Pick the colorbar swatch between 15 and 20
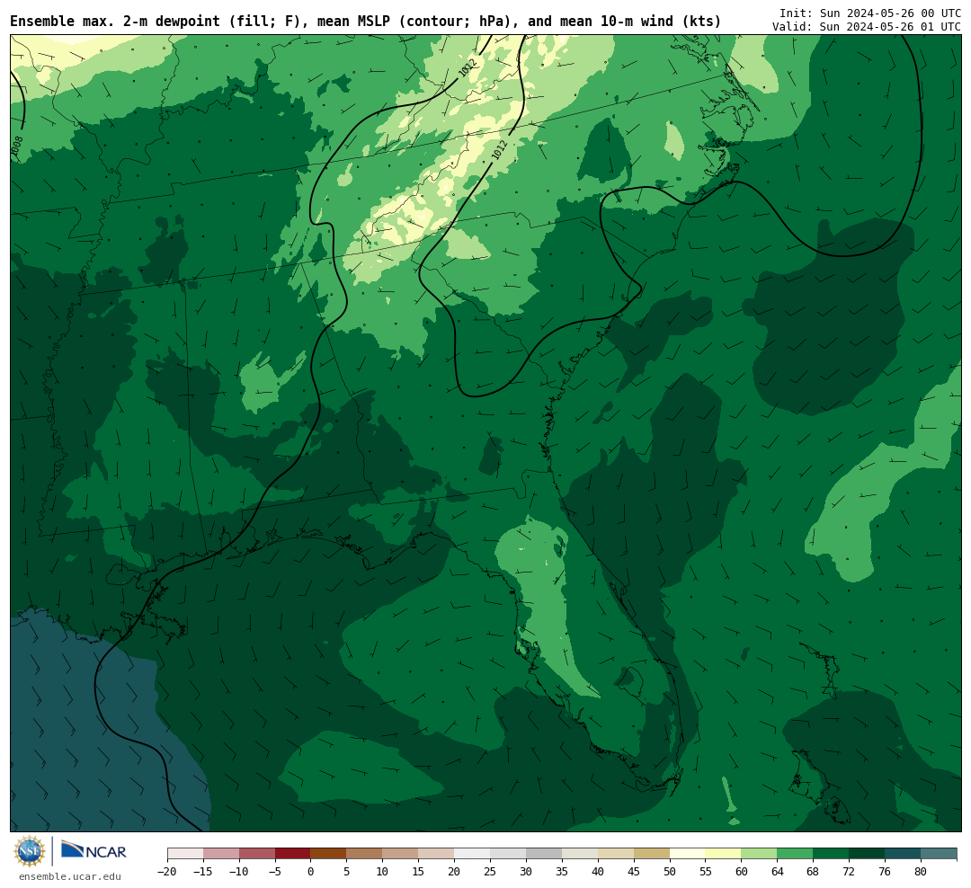Screen dimensions: 971x888 437,854
